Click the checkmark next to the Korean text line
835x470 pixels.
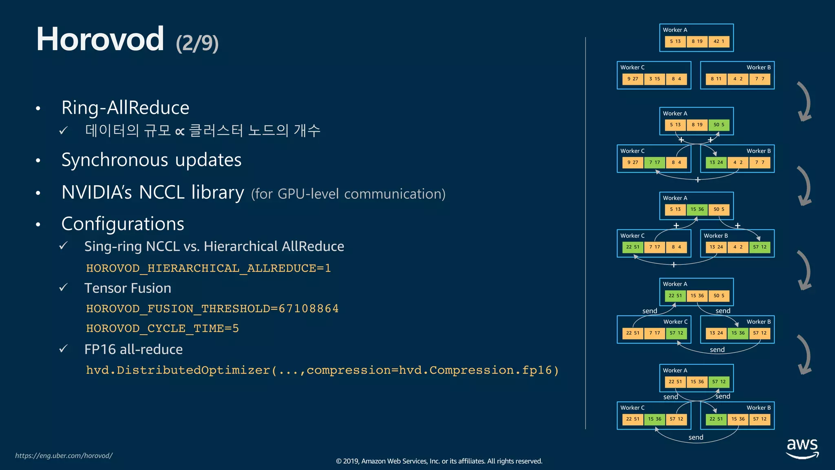[x=64, y=131]
